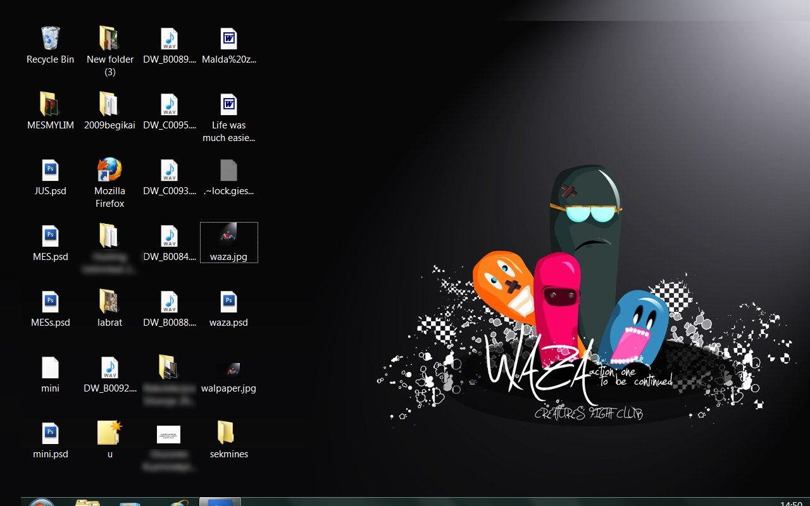Image resolution: width=810 pixels, height=506 pixels.
Task: Click the JUS.psd Photoshop file
Action: click(50, 171)
